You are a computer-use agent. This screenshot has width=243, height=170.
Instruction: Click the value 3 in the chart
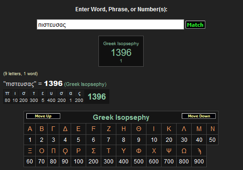tap(53, 139)
